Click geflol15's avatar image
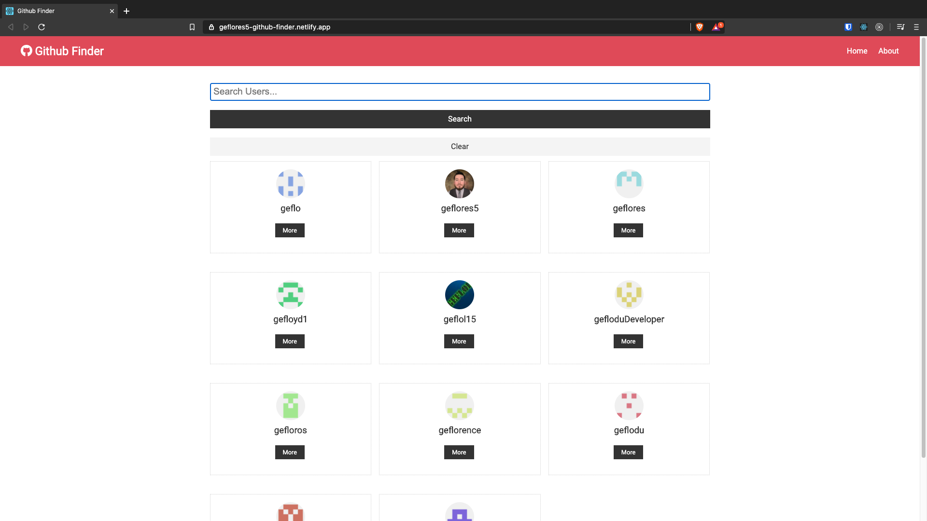 pyautogui.click(x=459, y=295)
